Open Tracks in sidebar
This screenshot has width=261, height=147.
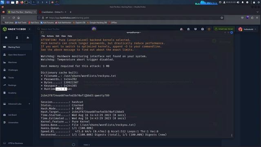click(x=17, y=78)
